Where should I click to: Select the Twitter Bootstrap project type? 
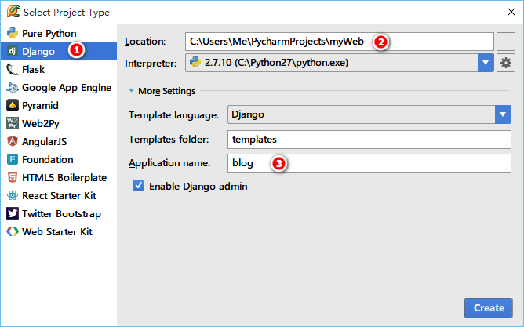[x=59, y=213]
